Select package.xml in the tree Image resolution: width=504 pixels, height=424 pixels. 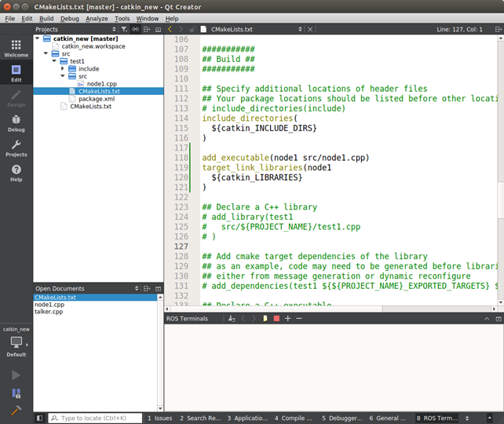pyautogui.click(x=97, y=99)
